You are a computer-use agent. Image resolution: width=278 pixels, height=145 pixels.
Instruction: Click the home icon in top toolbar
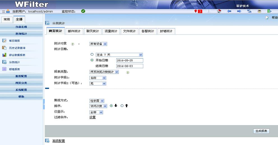[219, 11]
